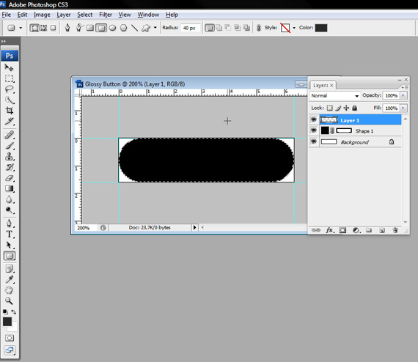Choose Freeform Pen tool in options bar
418x362 pixels.
[79, 28]
